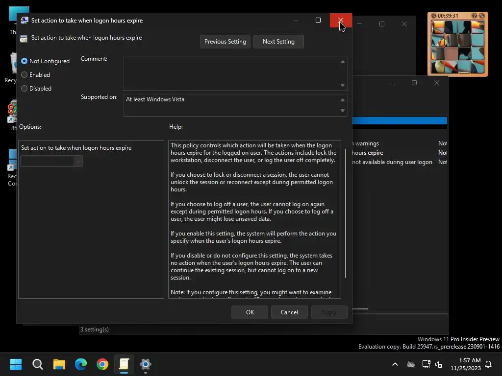Maximize the background policy editor window
The width and height of the screenshot is (502, 376).
click(414, 83)
